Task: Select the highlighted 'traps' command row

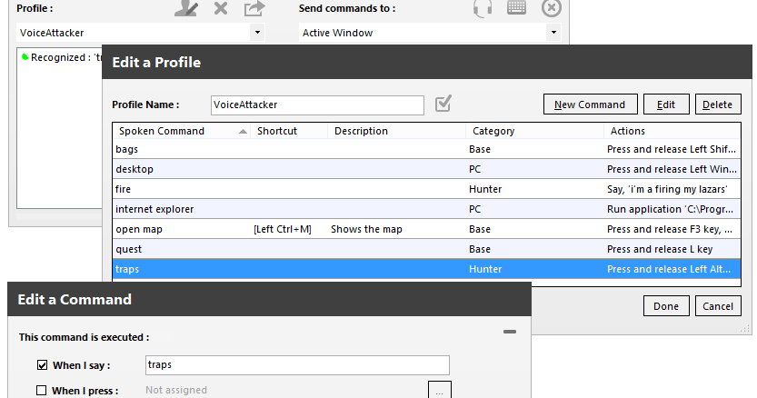Action: click(426, 269)
